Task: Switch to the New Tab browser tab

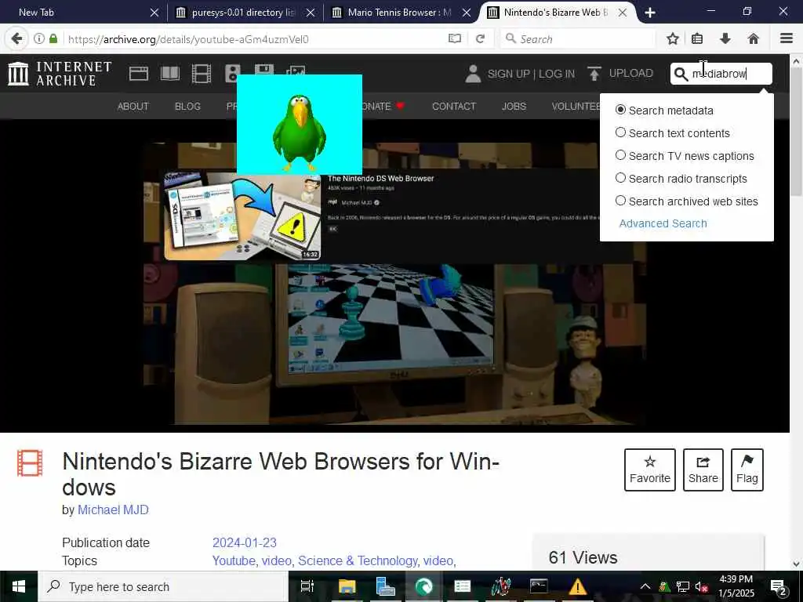Action: (x=82, y=13)
